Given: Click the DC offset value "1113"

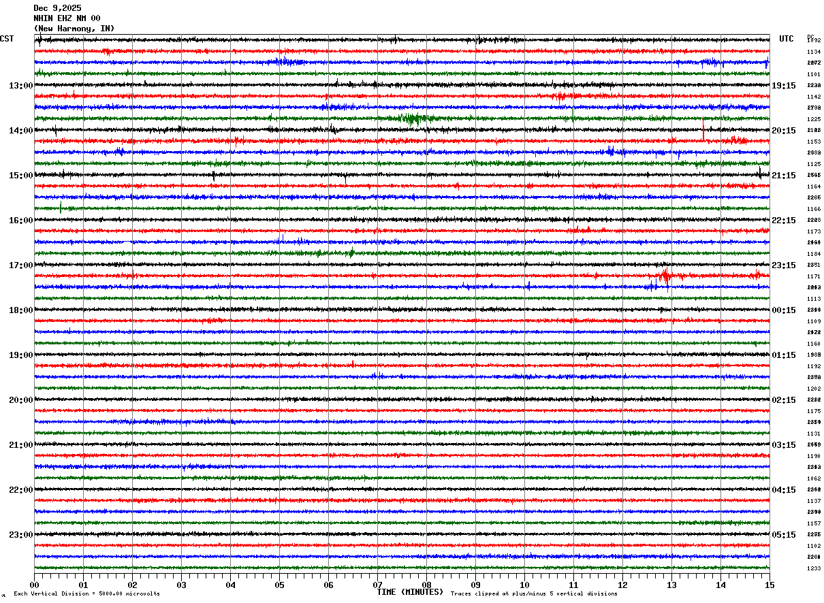Looking at the screenshot, I should coord(814,299).
